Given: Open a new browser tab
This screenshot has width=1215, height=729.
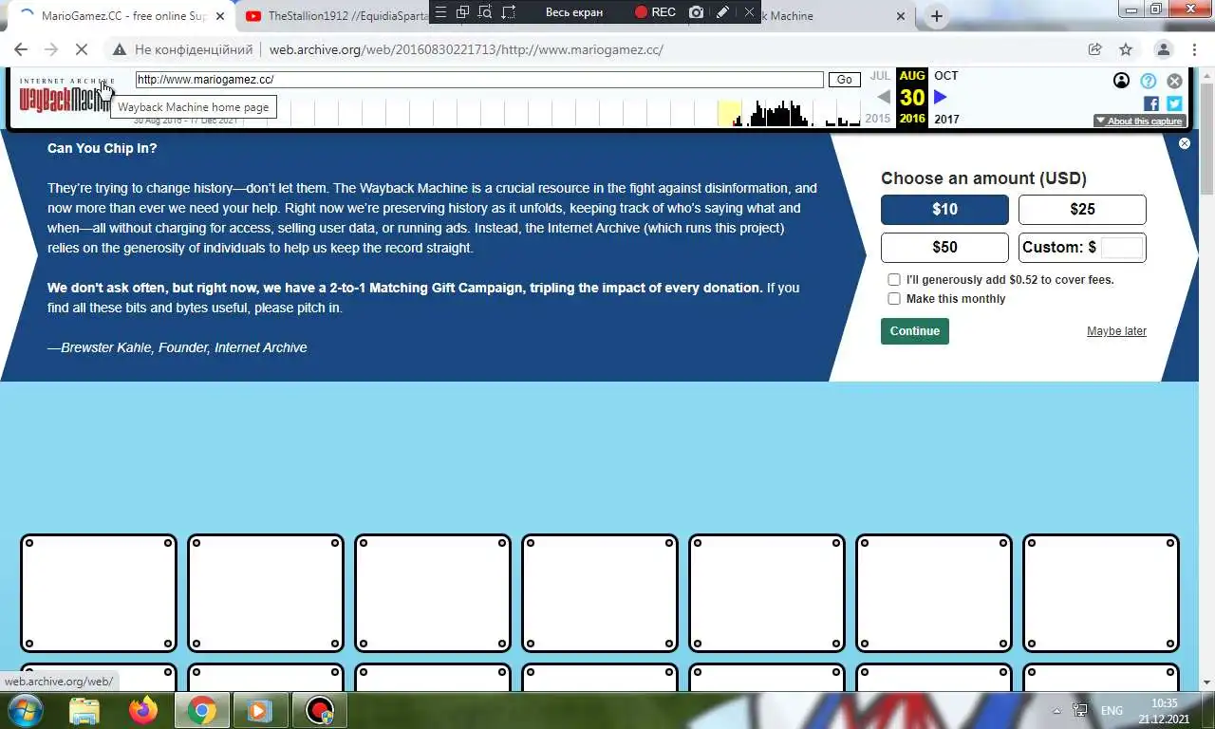Looking at the screenshot, I should [x=937, y=16].
